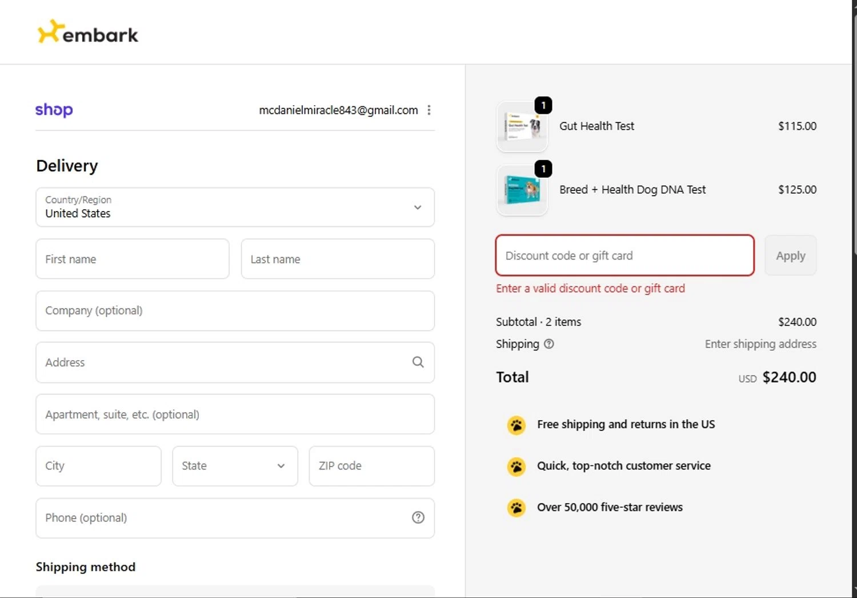Open account options three-dot menu

[x=429, y=110]
